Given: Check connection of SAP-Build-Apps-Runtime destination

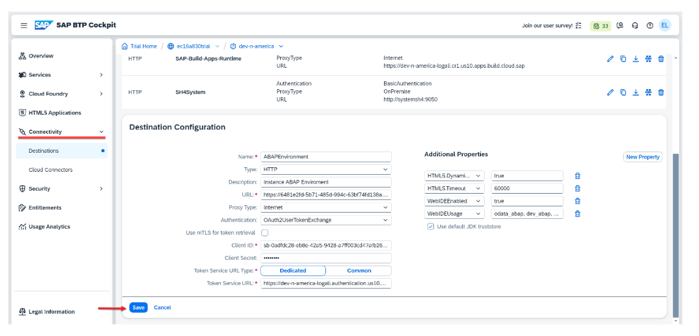Looking at the screenshot, I should point(648,59).
